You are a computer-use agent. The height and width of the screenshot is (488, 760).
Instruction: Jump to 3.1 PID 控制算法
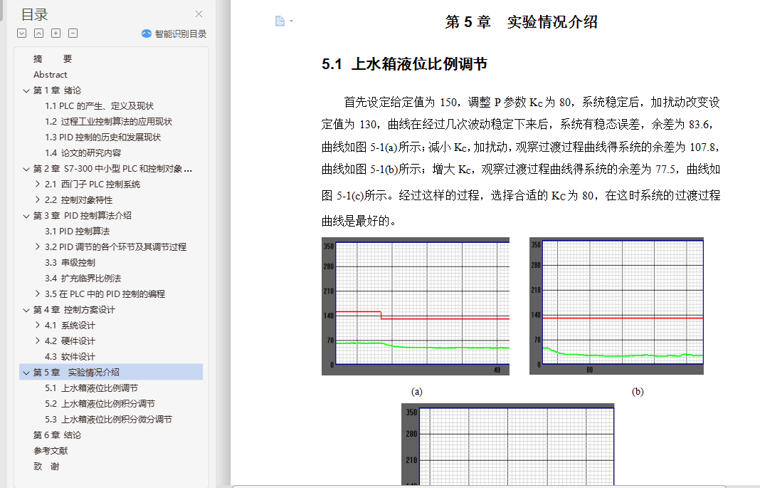click(78, 232)
